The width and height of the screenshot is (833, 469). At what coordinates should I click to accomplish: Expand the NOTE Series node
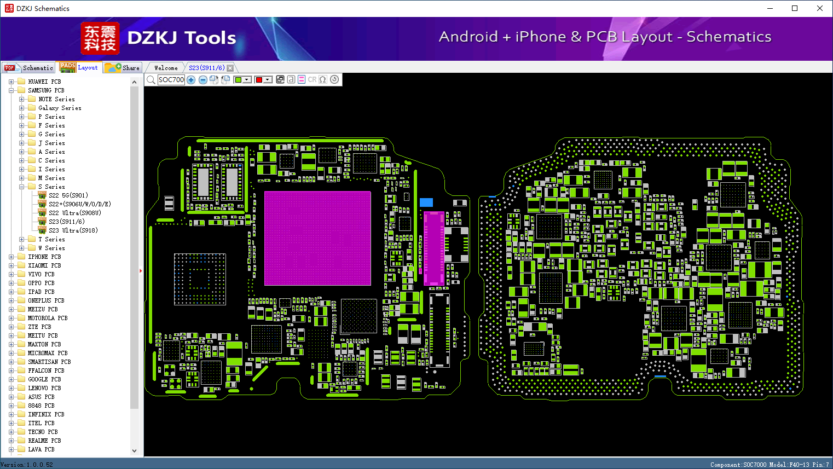tap(21, 99)
